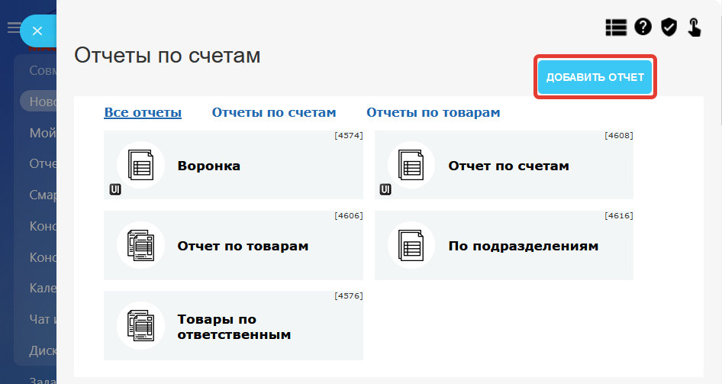Open the list view icon in header
The height and width of the screenshot is (384, 722).
(x=616, y=27)
